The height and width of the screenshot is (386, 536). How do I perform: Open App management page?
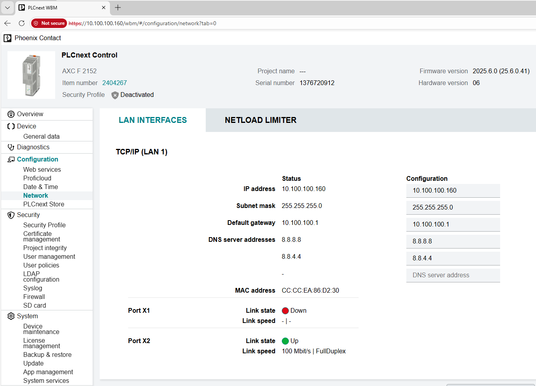[x=48, y=372]
